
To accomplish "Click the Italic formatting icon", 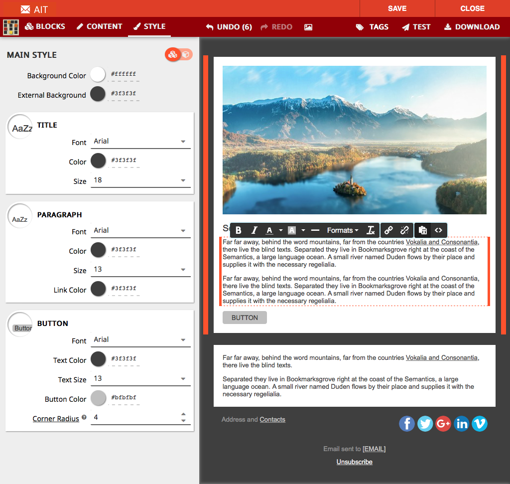I will [x=254, y=230].
